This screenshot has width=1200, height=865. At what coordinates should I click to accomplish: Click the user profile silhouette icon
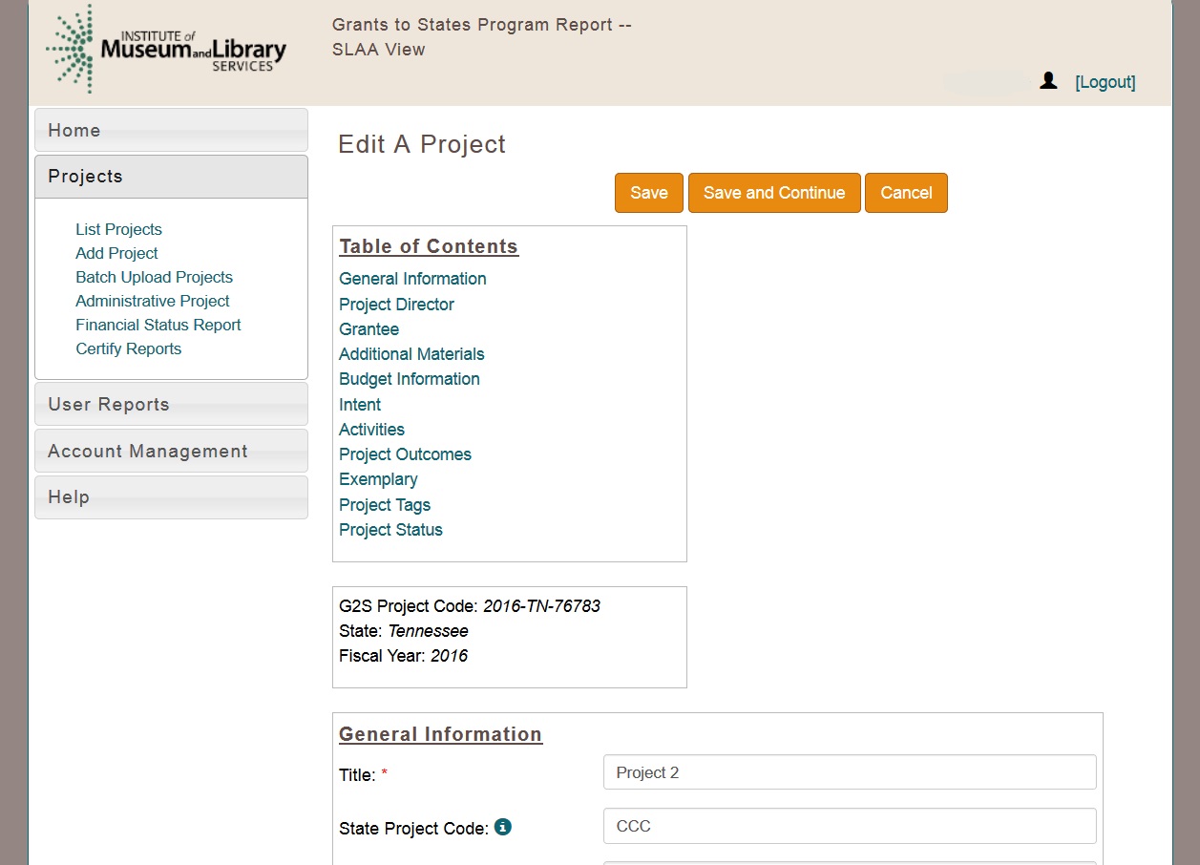point(1048,81)
